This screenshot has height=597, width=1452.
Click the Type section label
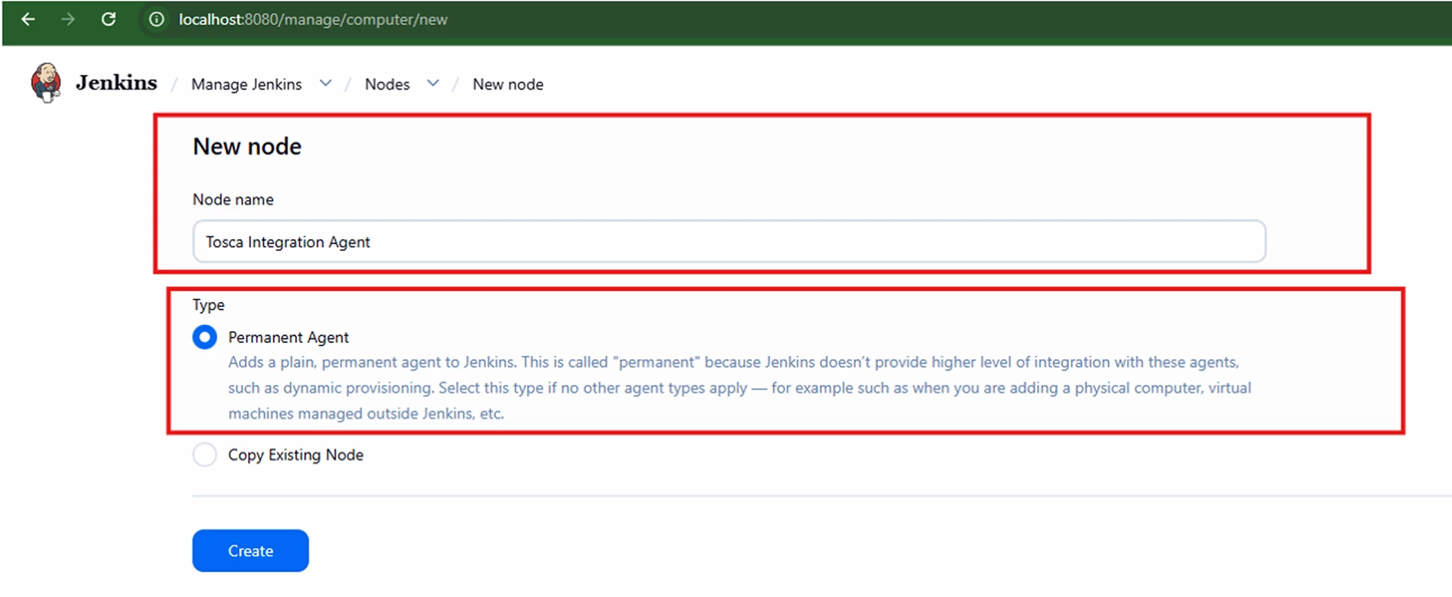(208, 305)
